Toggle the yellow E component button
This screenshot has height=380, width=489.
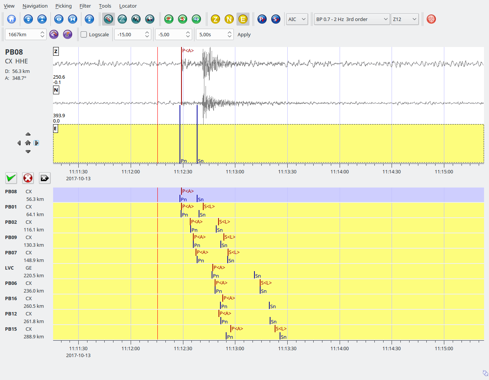click(x=243, y=19)
